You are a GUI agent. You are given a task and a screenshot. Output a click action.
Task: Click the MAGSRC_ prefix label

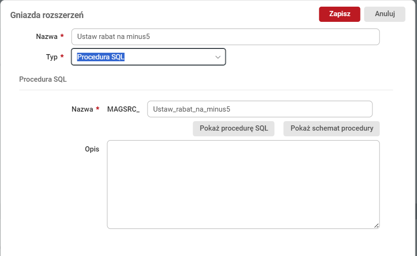click(123, 109)
